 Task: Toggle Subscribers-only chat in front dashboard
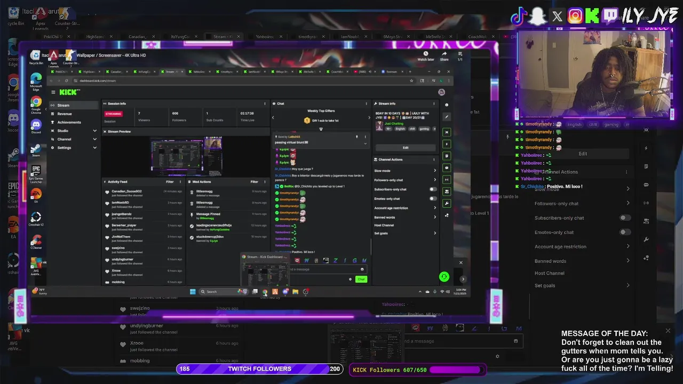pos(433,189)
